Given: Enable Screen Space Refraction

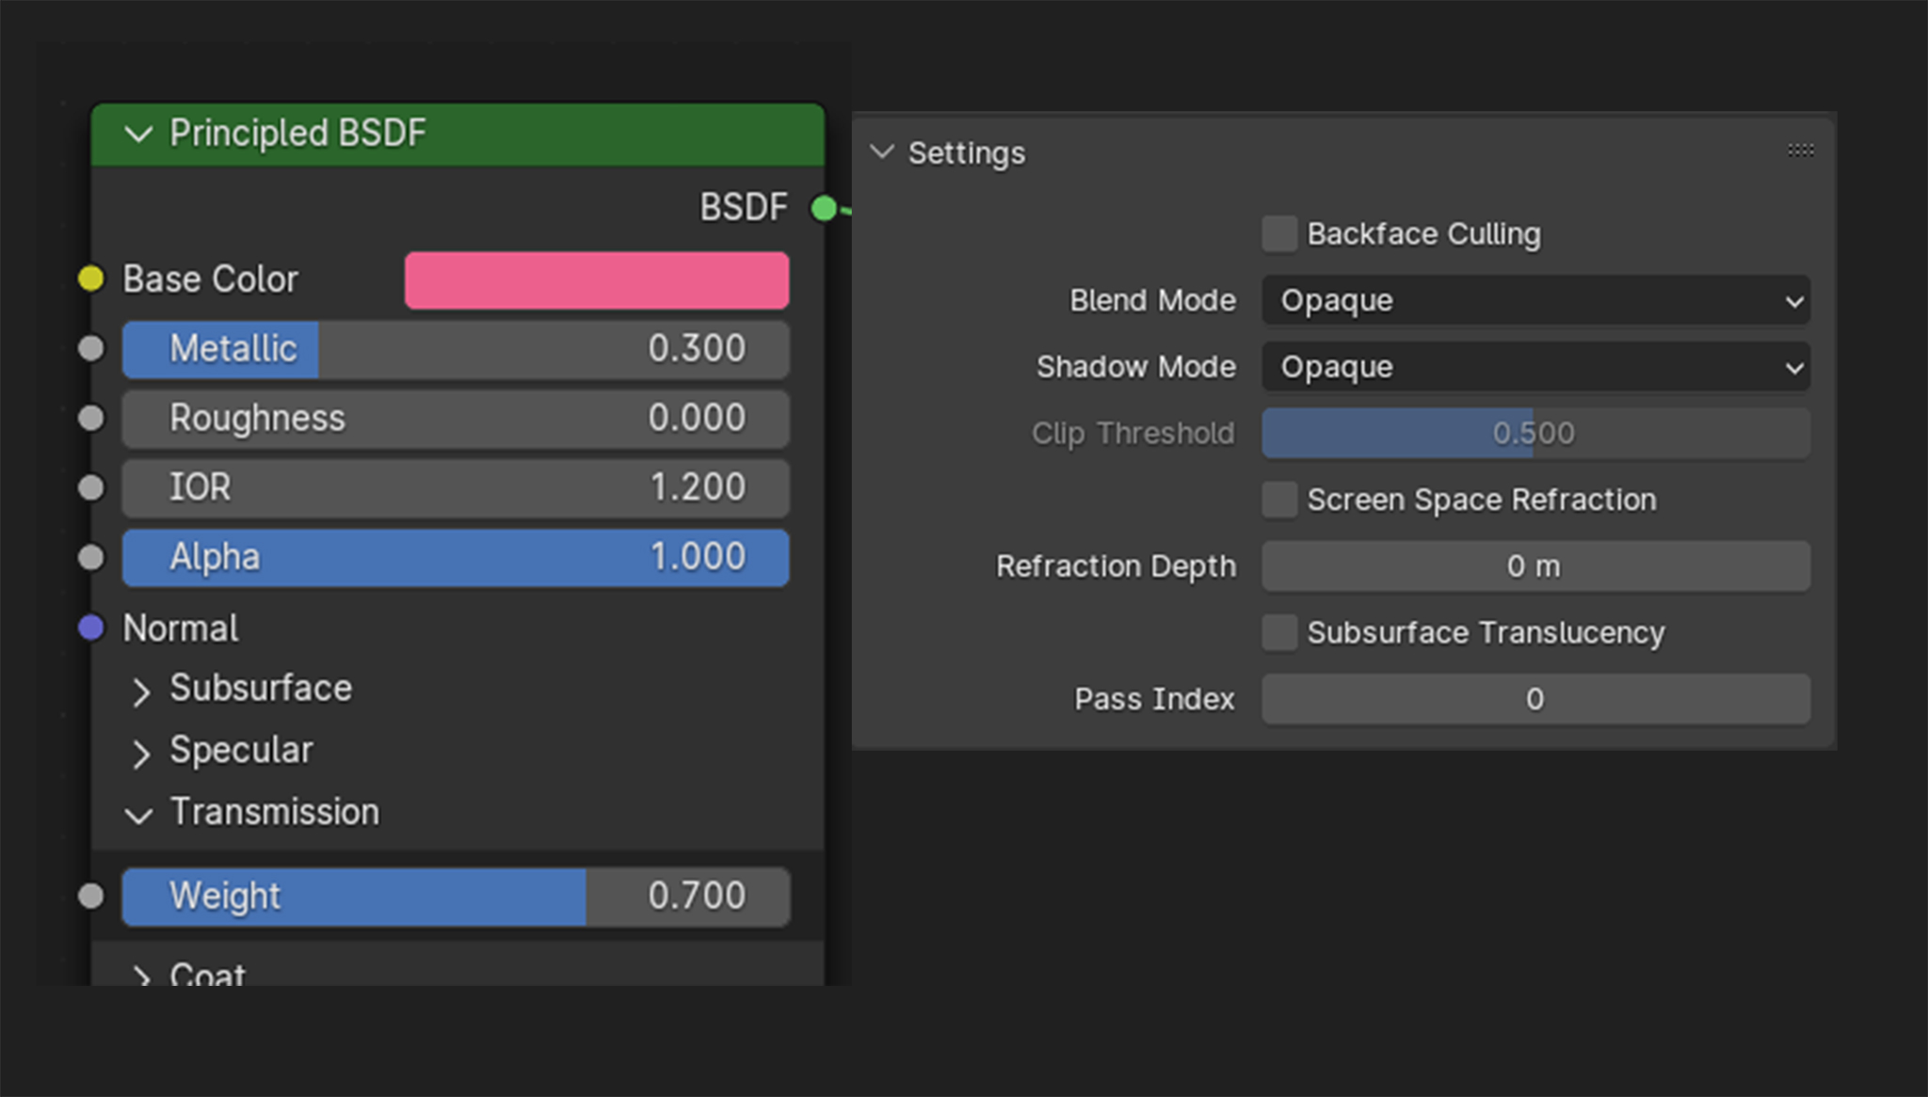Looking at the screenshot, I should tap(1278, 500).
